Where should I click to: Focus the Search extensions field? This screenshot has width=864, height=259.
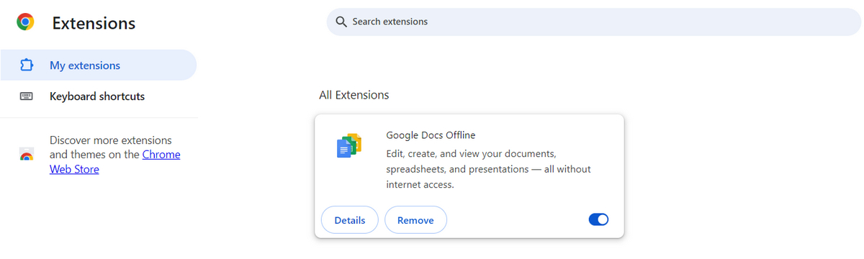click(x=593, y=22)
